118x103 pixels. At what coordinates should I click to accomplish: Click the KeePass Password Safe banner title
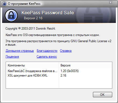coord(48,13)
